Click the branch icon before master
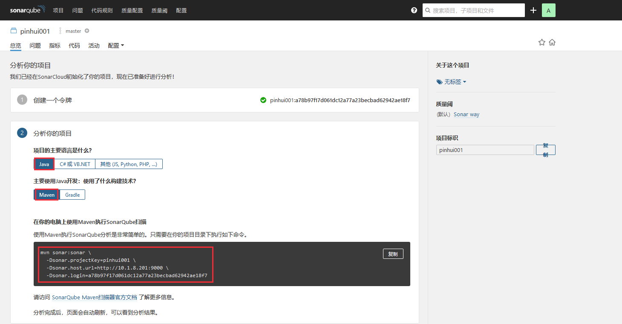The height and width of the screenshot is (324, 622). tap(60, 31)
